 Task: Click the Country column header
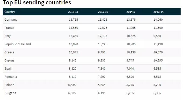click(10, 12)
